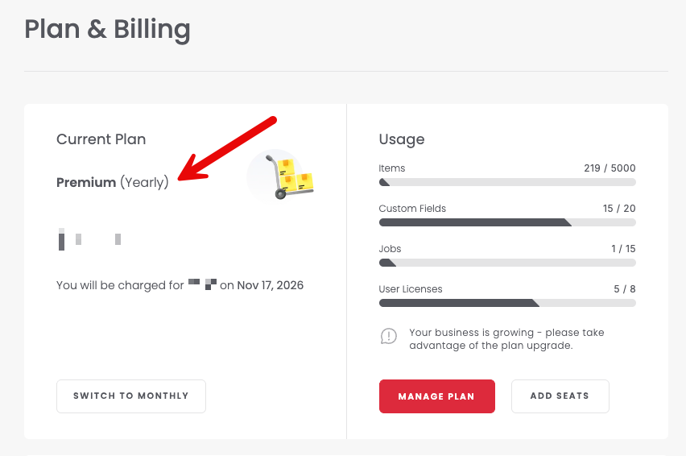Click the Add Seats button
The width and height of the screenshot is (686, 456).
click(x=560, y=396)
